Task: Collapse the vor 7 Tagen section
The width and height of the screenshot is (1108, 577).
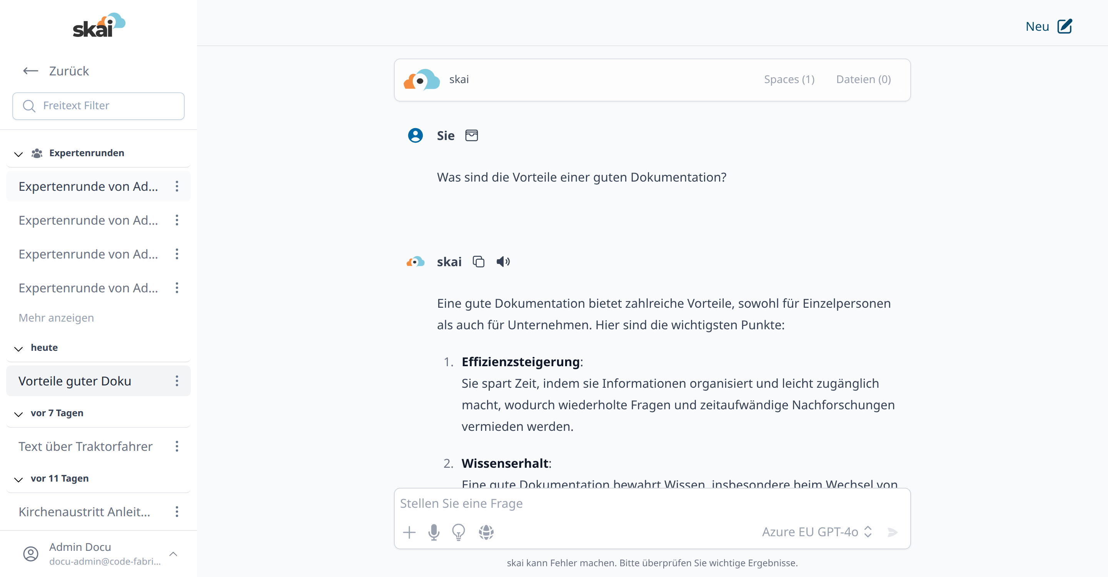Action: [18, 414]
